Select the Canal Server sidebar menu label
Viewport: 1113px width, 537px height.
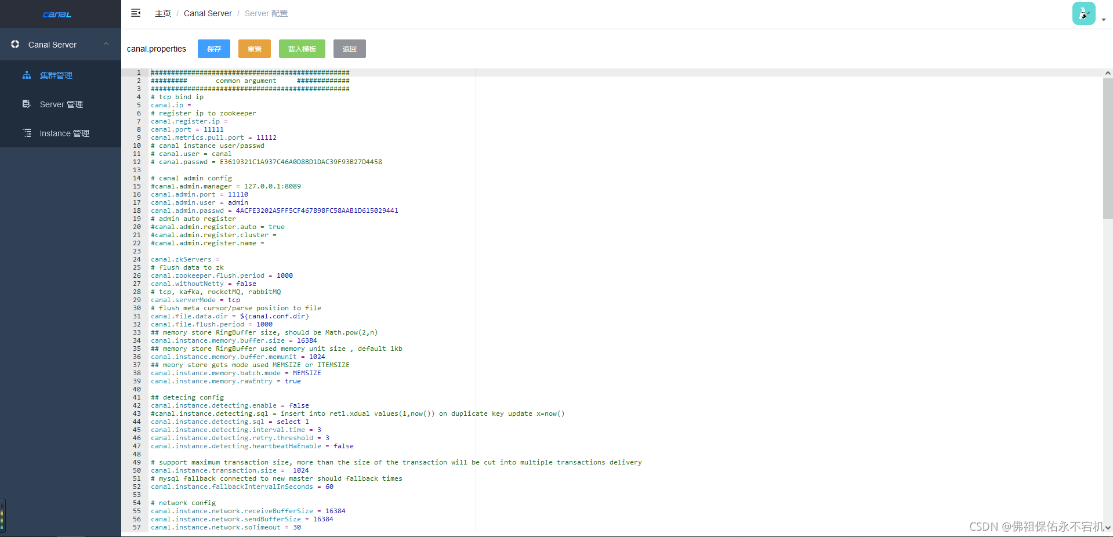pyautogui.click(x=52, y=45)
